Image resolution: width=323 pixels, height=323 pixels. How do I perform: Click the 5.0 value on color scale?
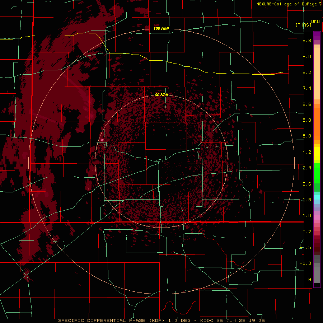pyautogui.click(x=307, y=136)
